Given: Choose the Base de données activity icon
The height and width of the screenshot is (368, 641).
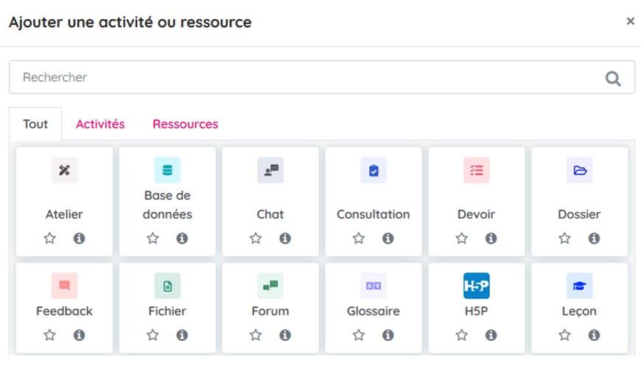Looking at the screenshot, I should pos(167,170).
